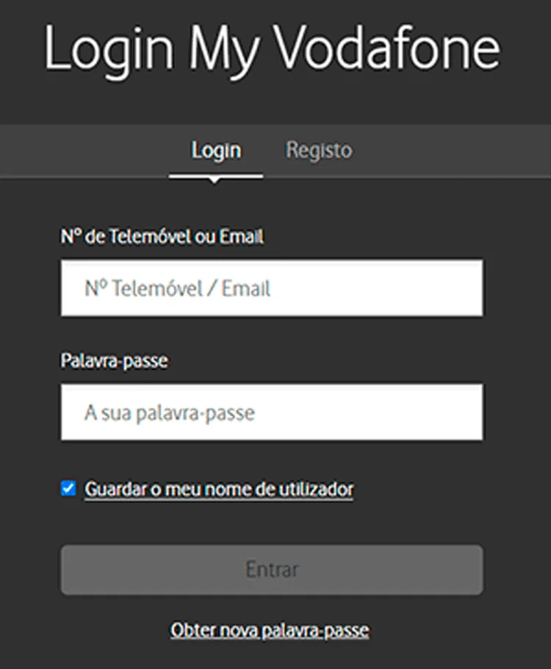
Task: Open the Registo tab
Action: click(319, 151)
